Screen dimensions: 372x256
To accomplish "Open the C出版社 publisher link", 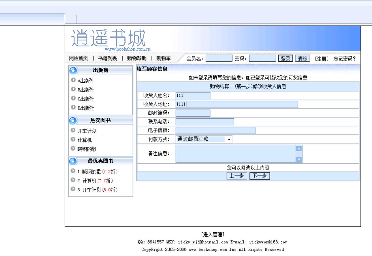I will coord(86,99).
